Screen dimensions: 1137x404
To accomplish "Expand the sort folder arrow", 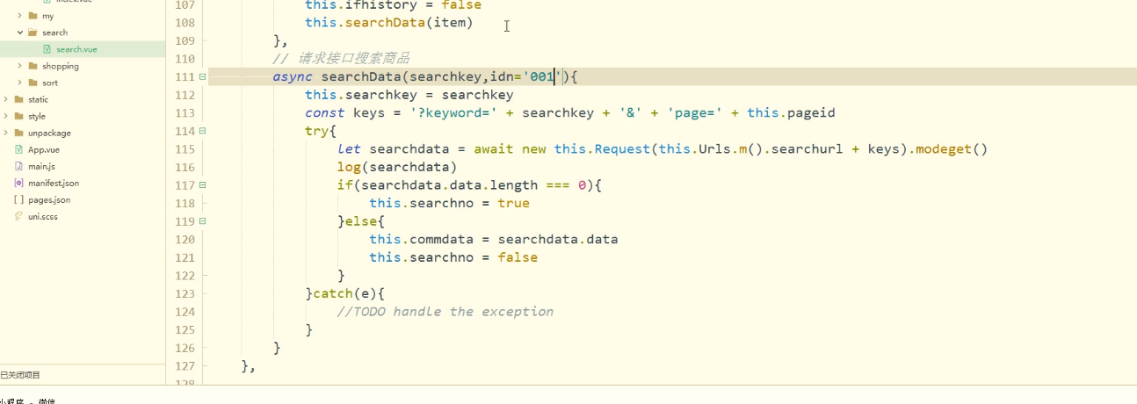I will coord(20,83).
